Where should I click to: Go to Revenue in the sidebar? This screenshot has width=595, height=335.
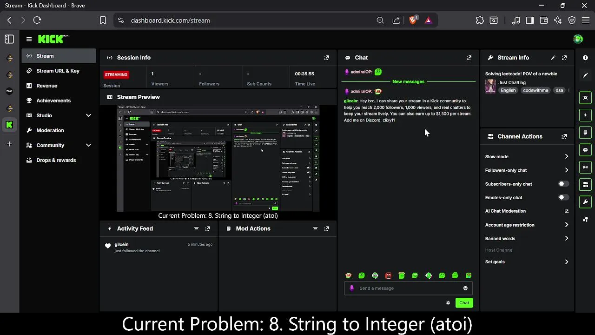click(59, 86)
